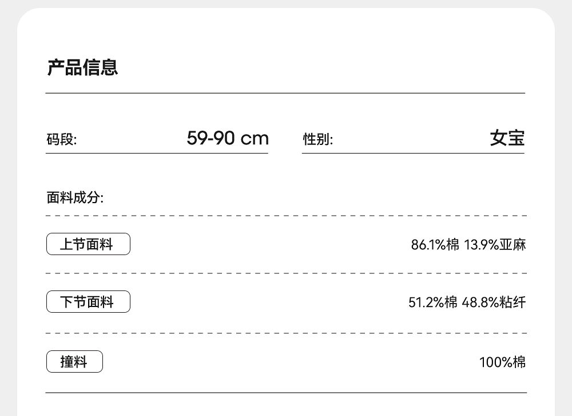Click the 性别 label
The image size is (572, 416).
pyautogui.click(x=317, y=139)
